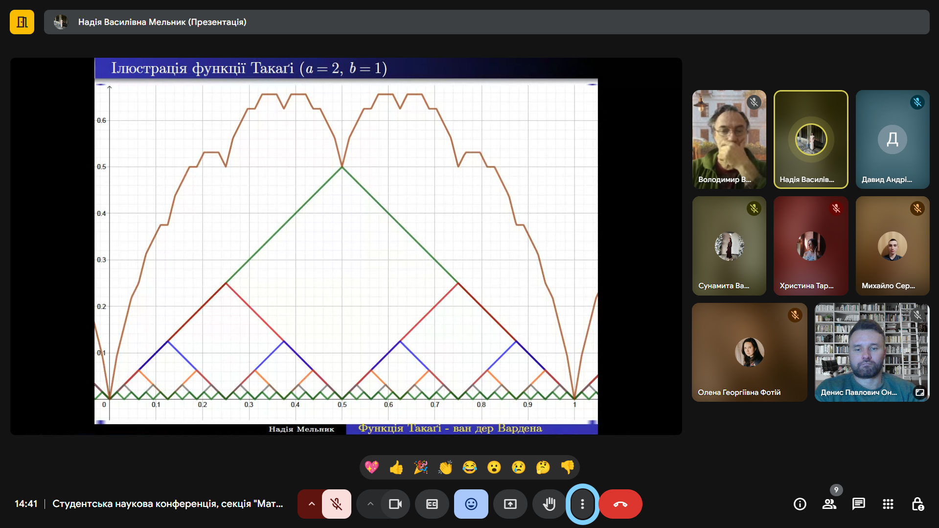Open the chat panel icon

[x=859, y=504]
